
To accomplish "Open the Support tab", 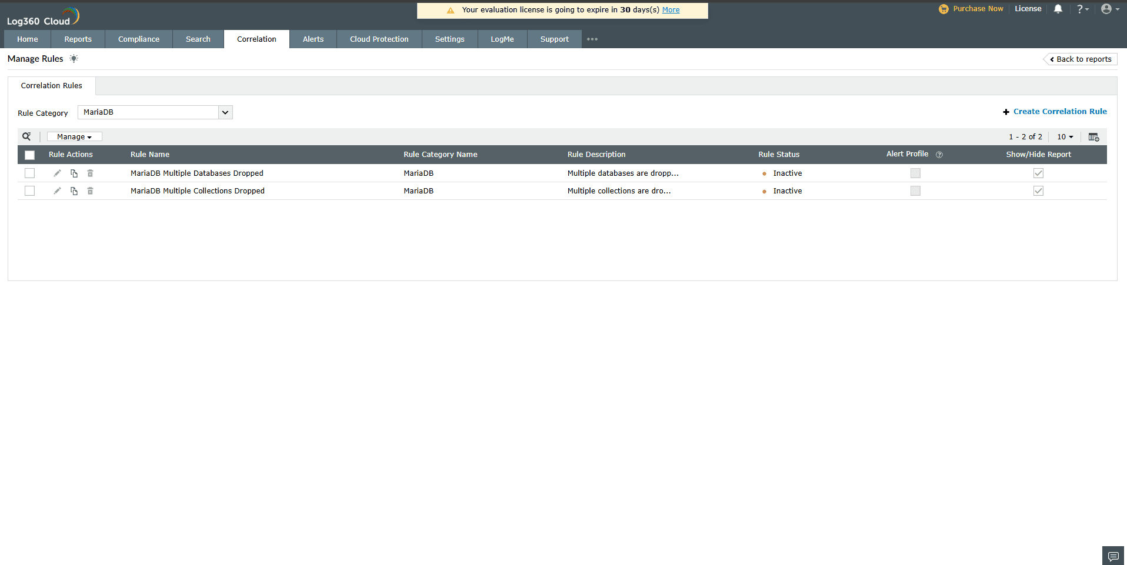I will (x=555, y=39).
